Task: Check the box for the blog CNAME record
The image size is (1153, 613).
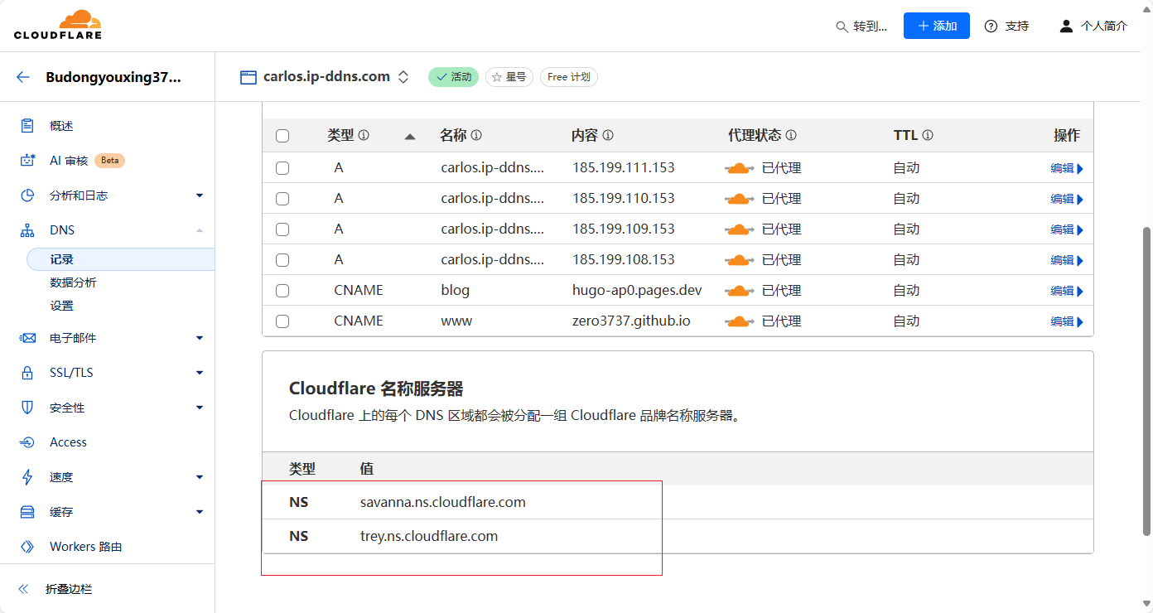Action: (282, 291)
